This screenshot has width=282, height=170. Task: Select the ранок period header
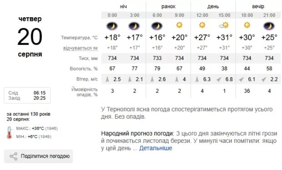coord(168,6)
